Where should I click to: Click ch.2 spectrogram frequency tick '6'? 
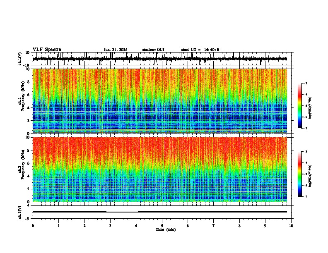click(29, 163)
